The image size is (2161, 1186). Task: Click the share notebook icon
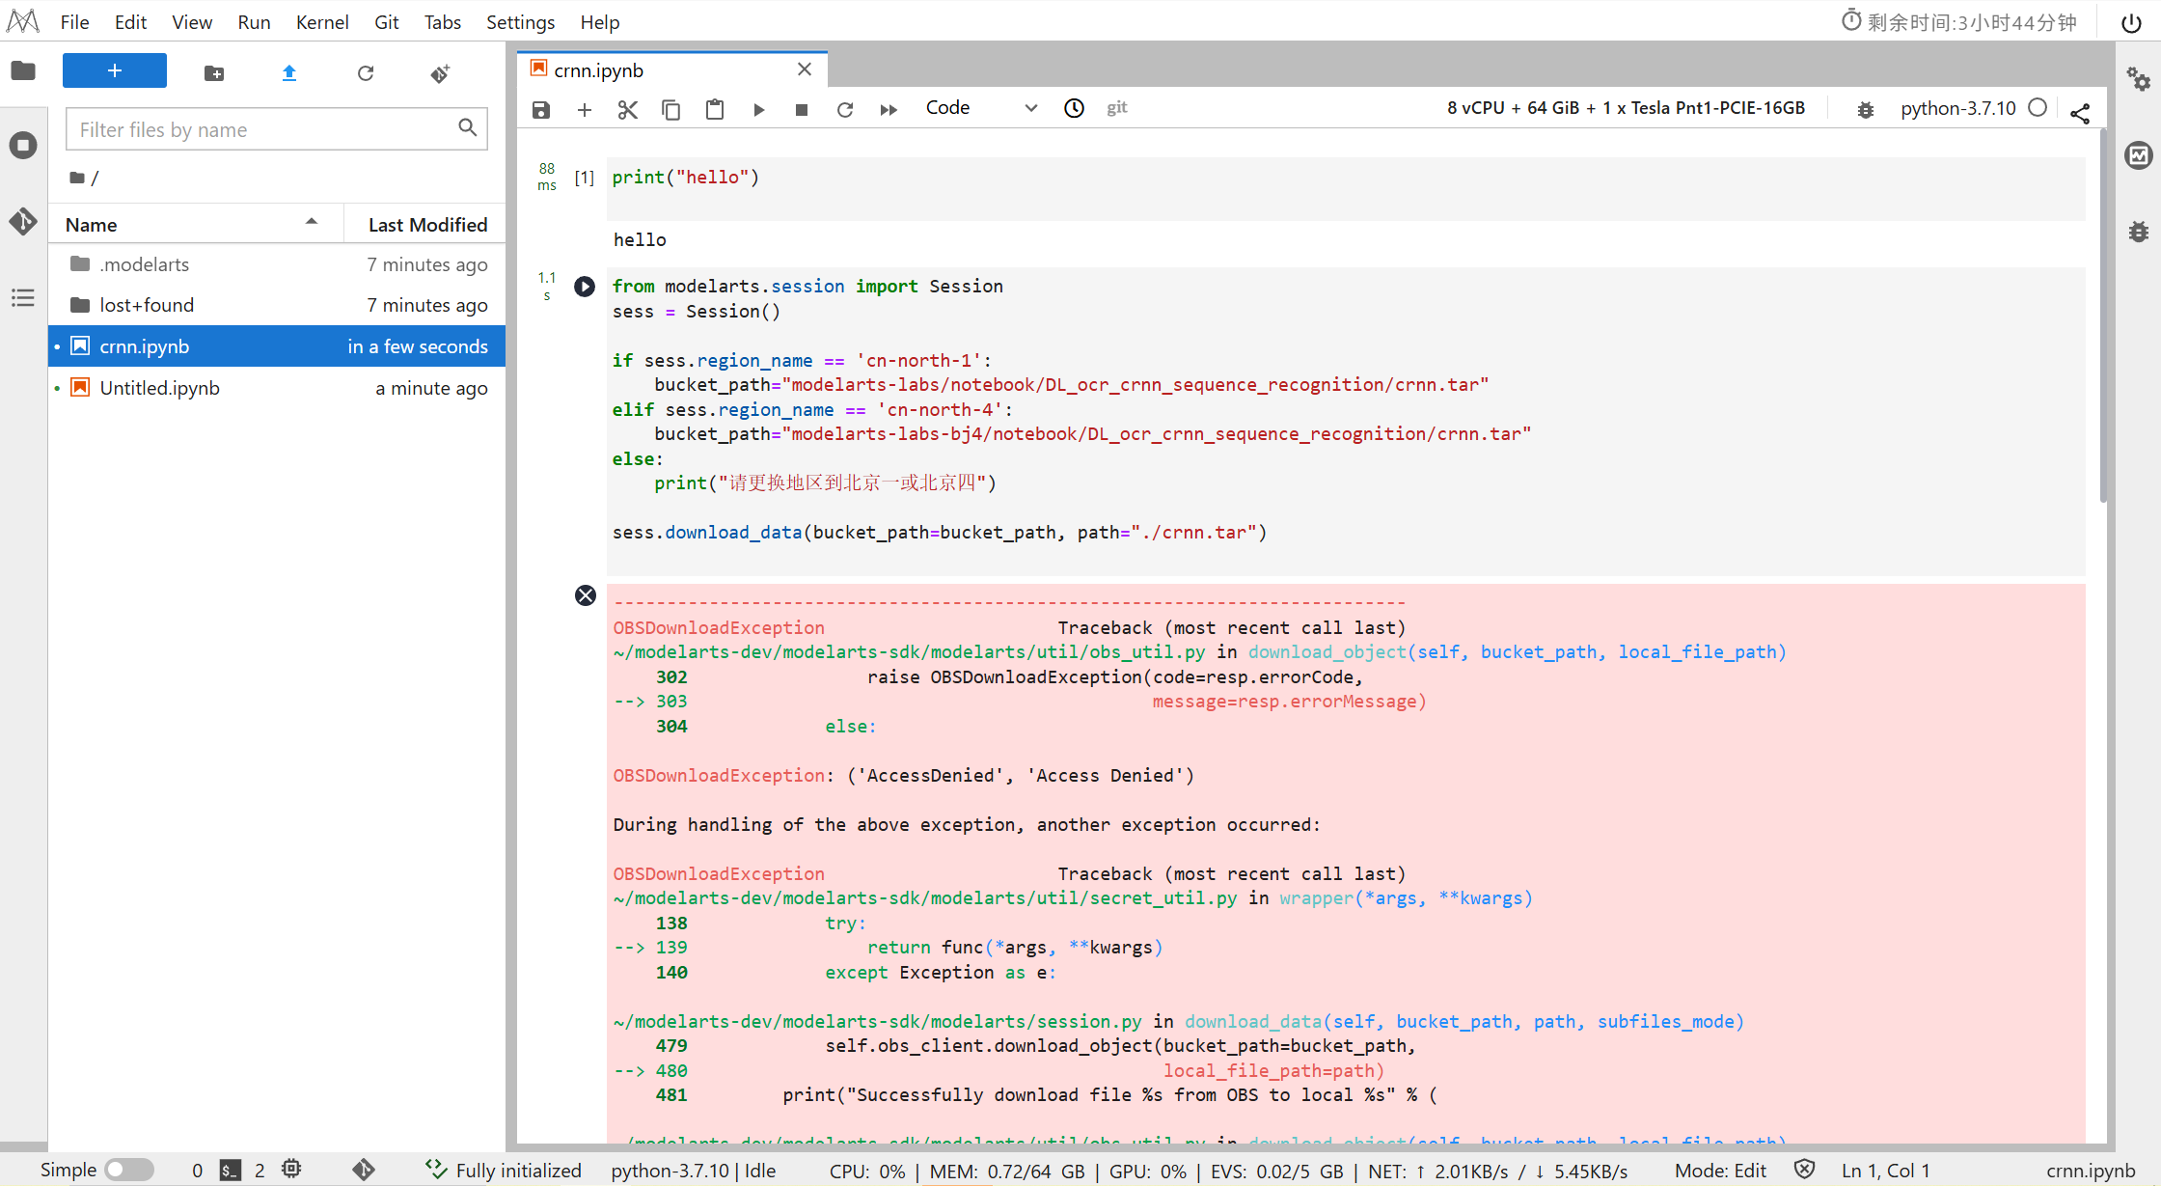pyautogui.click(x=2080, y=113)
